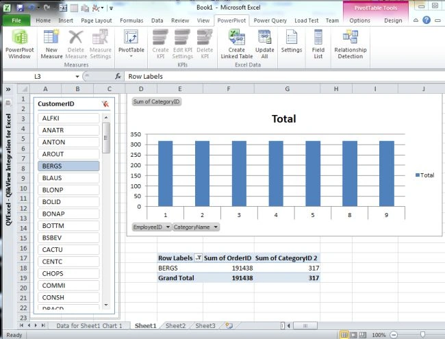445x339 pixels.
Task: Toggle BERGS slicer item
Action: [x=68, y=166]
